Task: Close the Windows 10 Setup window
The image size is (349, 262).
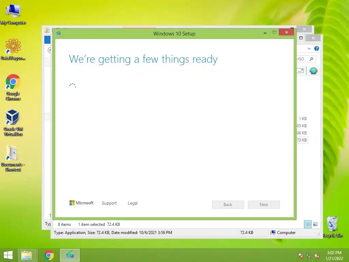Action: pyautogui.click(x=286, y=32)
